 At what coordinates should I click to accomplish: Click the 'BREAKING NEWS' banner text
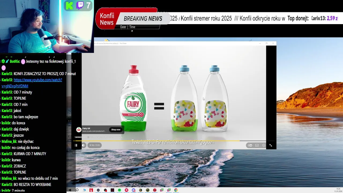(143, 19)
